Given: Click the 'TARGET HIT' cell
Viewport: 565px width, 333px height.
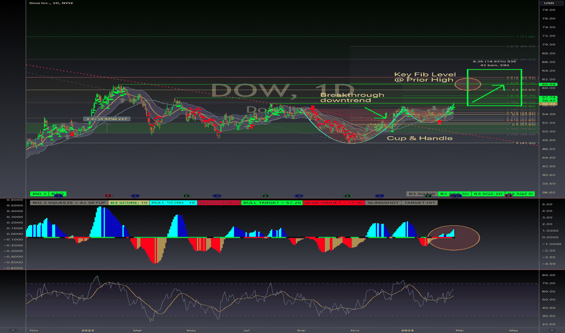Looking at the screenshot, I should coord(420,203).
